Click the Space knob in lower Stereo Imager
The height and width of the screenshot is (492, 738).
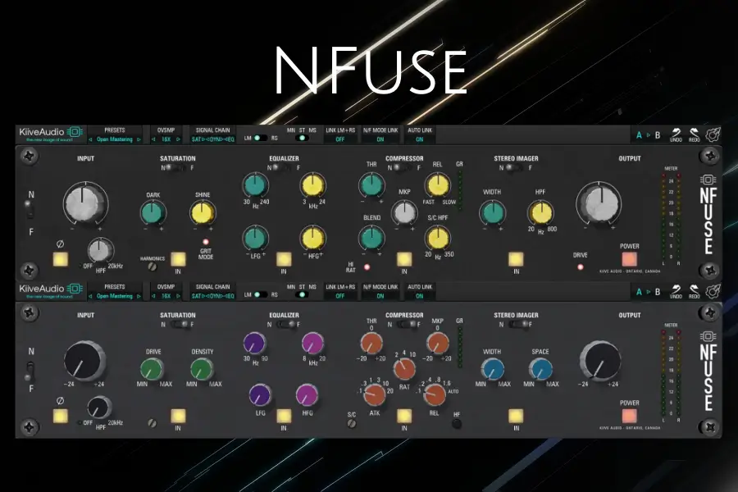pyautogui.click(x=541, y=369)
